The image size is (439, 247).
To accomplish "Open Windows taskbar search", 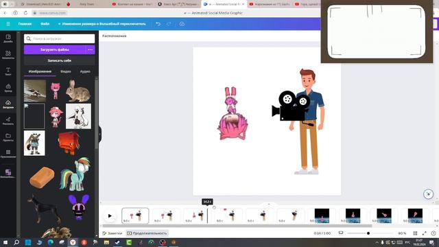I will 16,242.
